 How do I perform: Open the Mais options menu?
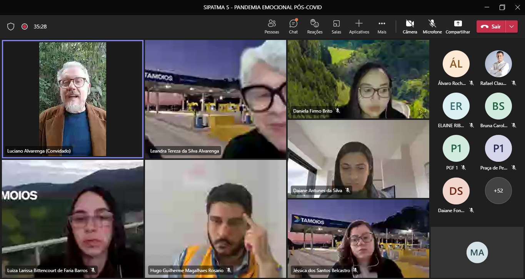pyautogui.click(x=382, y=26)
